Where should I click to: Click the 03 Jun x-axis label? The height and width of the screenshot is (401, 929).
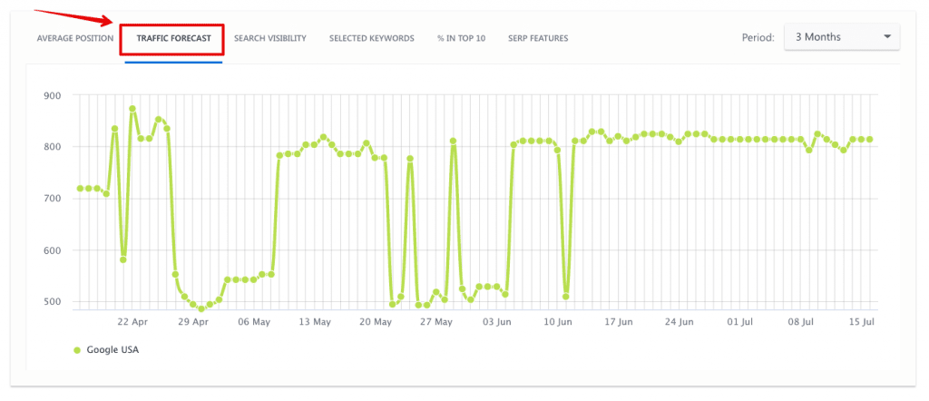point(497,322)
